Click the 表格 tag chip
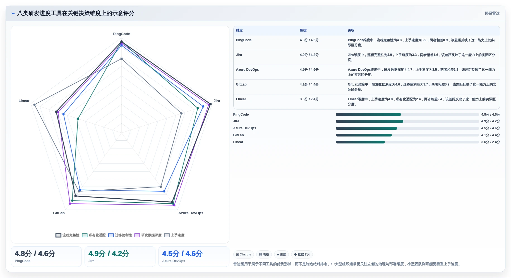Viewport: 511px width, 278px height. click(264, 254)
